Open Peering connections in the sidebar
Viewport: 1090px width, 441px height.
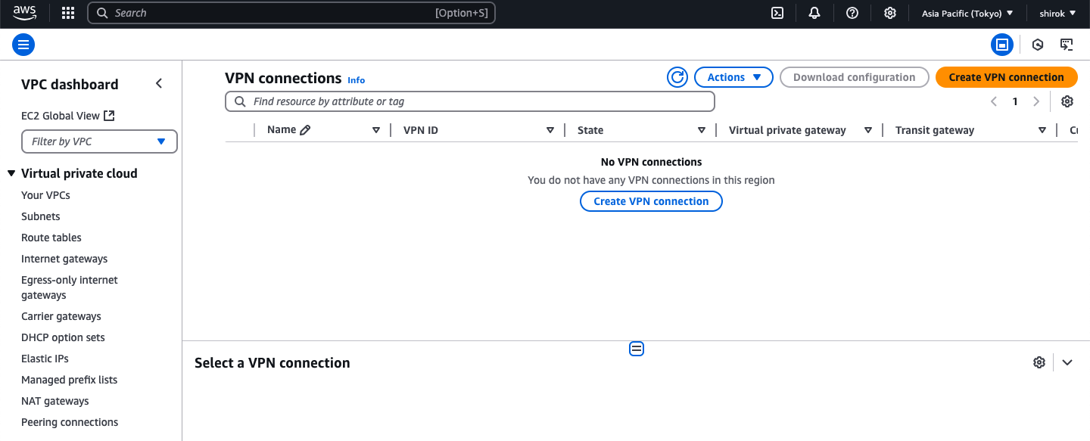click(x=70, y=422)
